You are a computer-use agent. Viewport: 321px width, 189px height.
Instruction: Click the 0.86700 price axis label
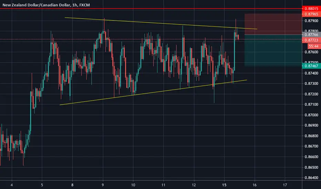[x=311, y=146]
